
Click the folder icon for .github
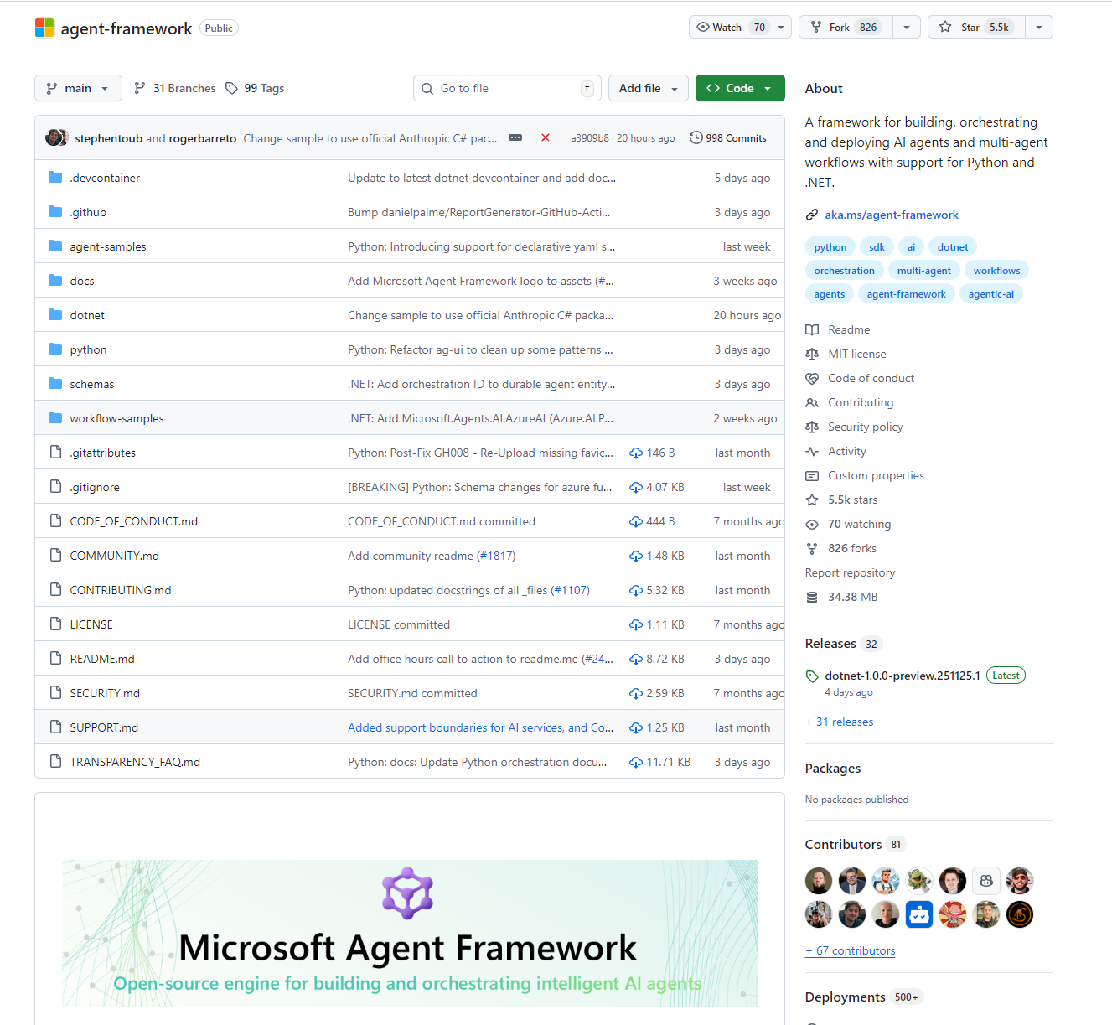pos(55,212)
